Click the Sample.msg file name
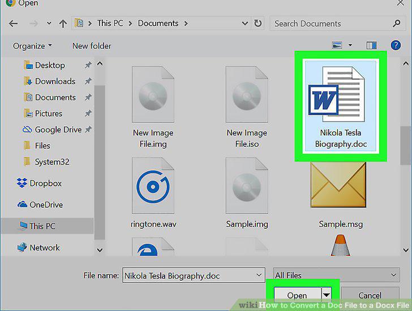The height and width of the screenshot is (311, 412). tap(341, 224)
